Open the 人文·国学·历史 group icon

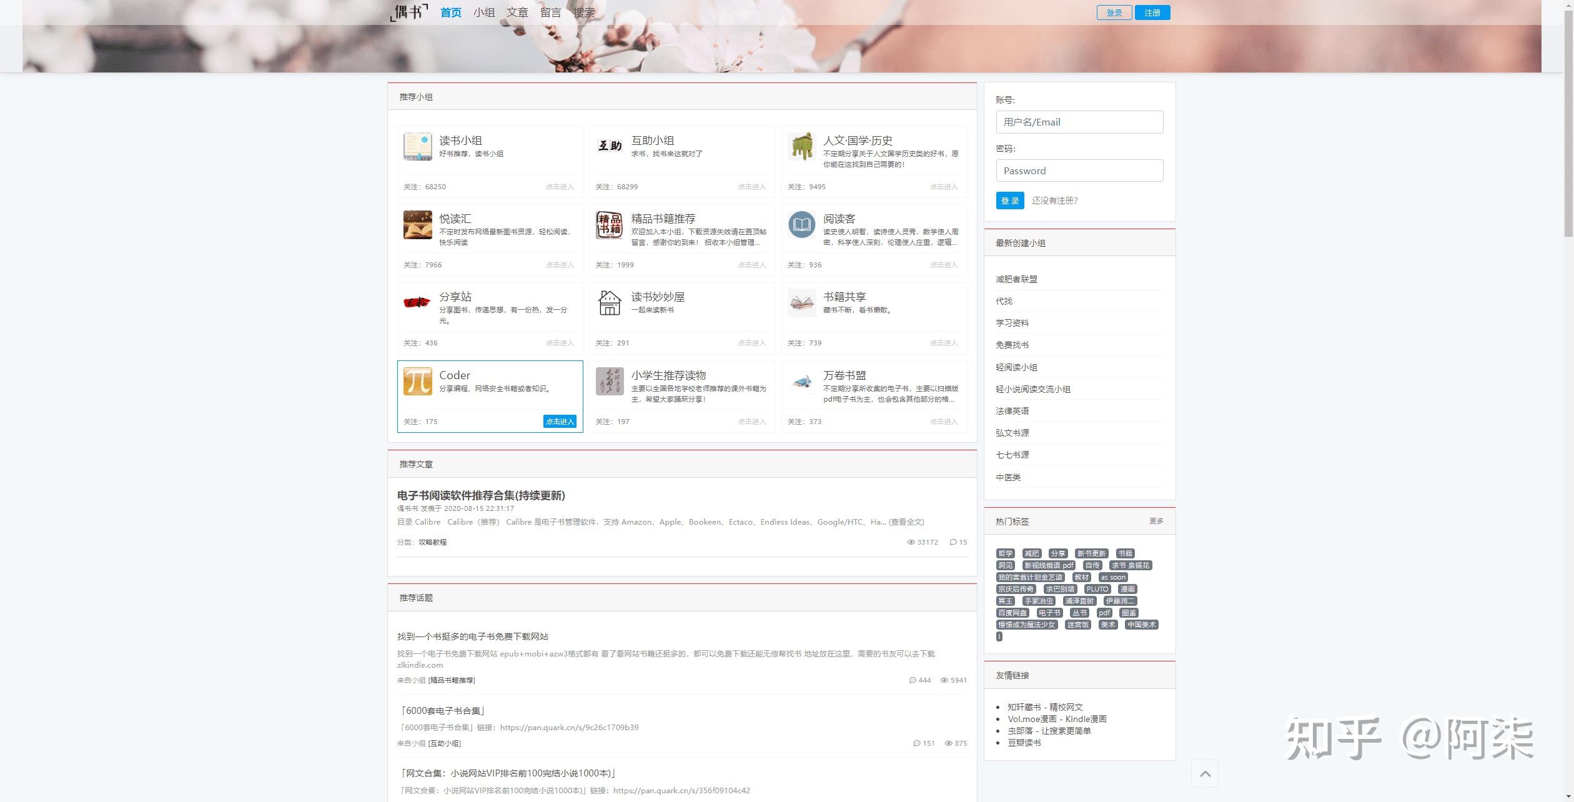point(802,147)
